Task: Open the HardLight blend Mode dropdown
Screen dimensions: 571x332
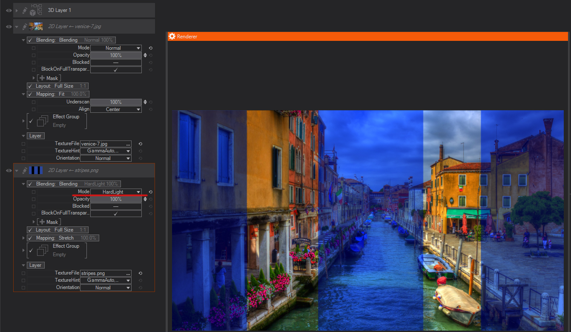Action: pyautogui.click(x=116, y=192)
